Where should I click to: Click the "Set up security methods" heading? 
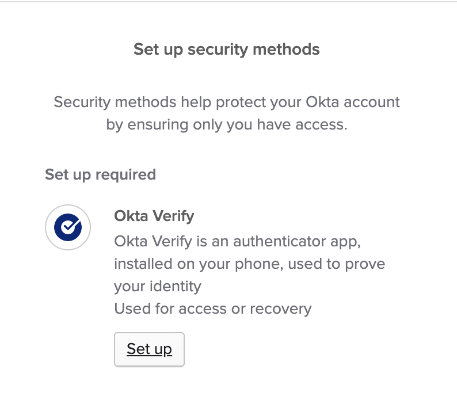(x=226, y=49)
